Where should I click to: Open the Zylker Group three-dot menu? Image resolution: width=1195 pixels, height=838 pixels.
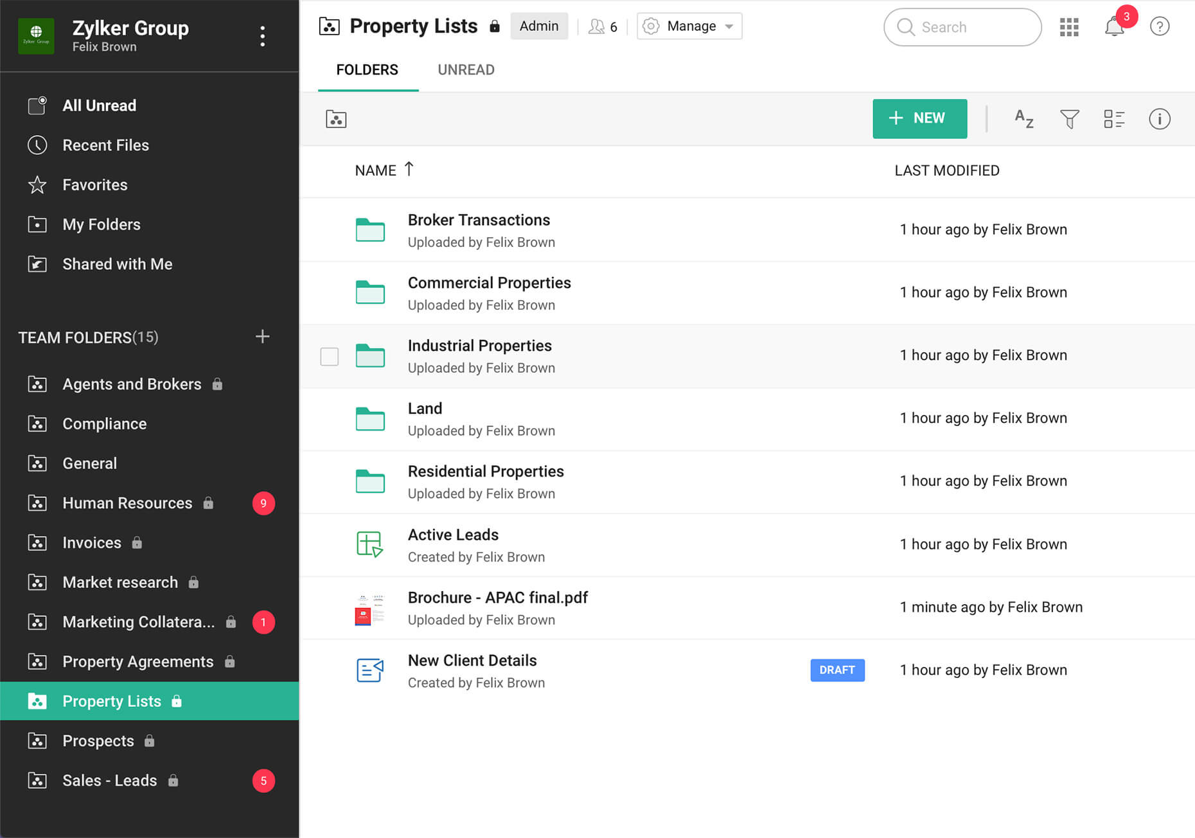(x=263, y=36)
